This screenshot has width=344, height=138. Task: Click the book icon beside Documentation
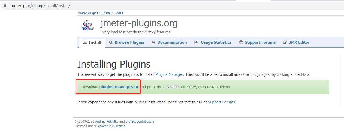pyautogui.click(x=153, y=42)
